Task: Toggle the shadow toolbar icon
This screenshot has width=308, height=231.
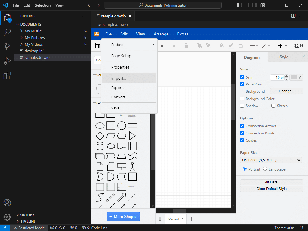Action: click(241, 46)
